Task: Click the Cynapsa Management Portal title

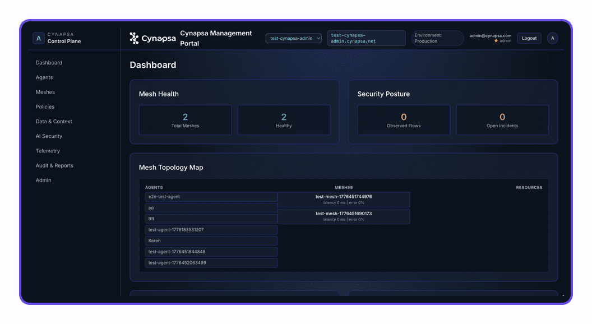Action: pyautogui.click(x=216, y=38)
